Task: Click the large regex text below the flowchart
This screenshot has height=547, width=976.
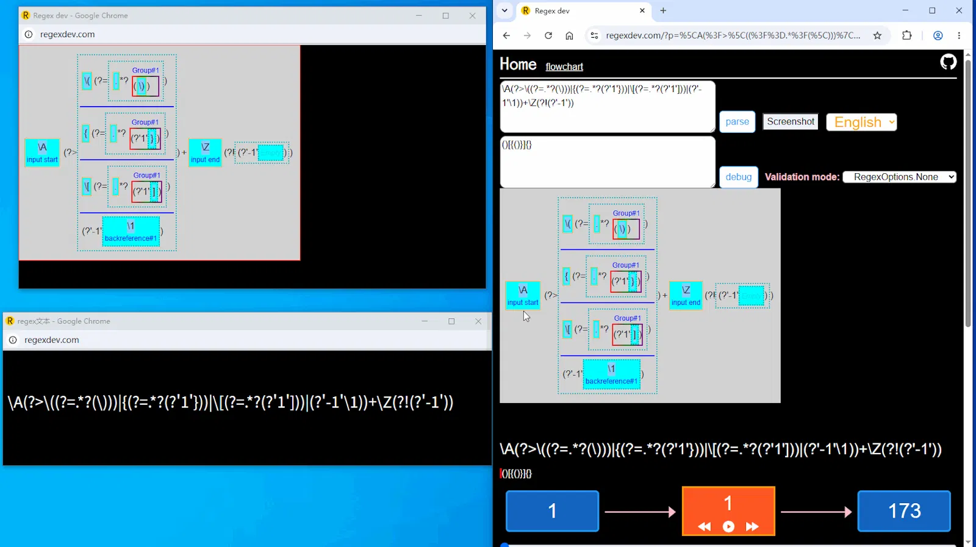Action: [721, 449]
